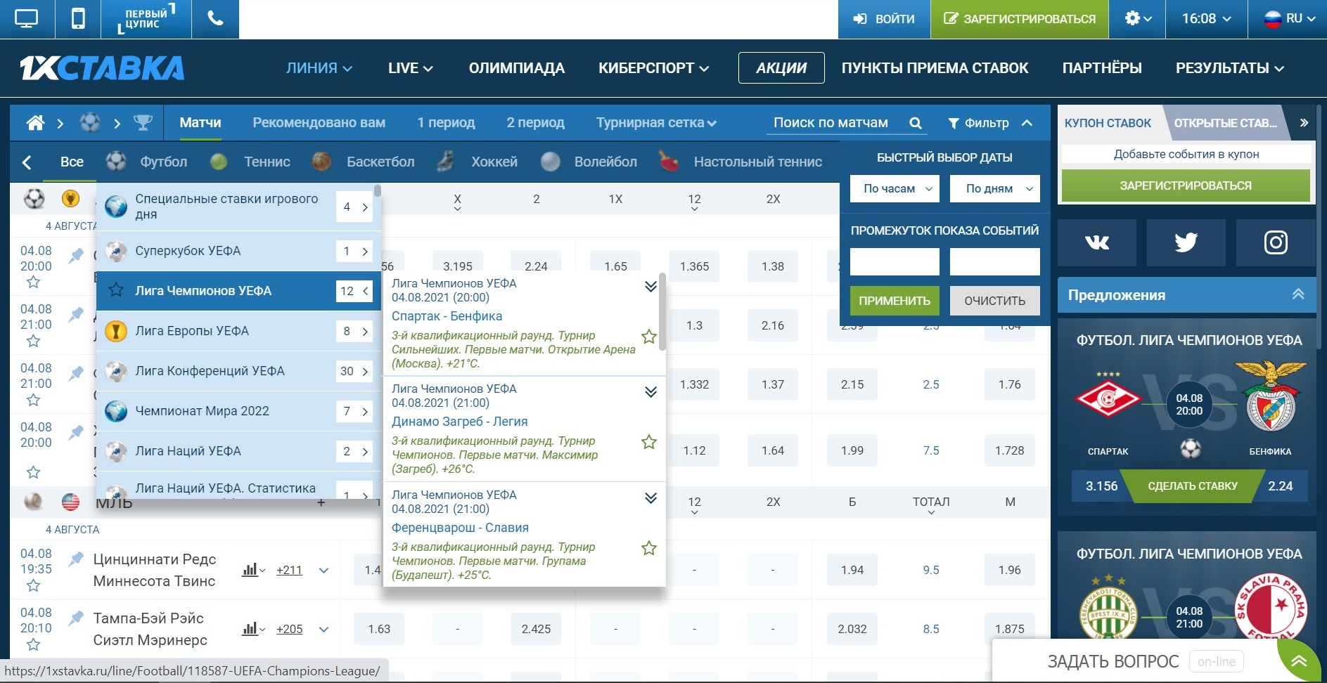The height and width of the screenshot is (683, 1327).
Task: Open the ЛИНИЯ menu
Action: pos(319,68)
